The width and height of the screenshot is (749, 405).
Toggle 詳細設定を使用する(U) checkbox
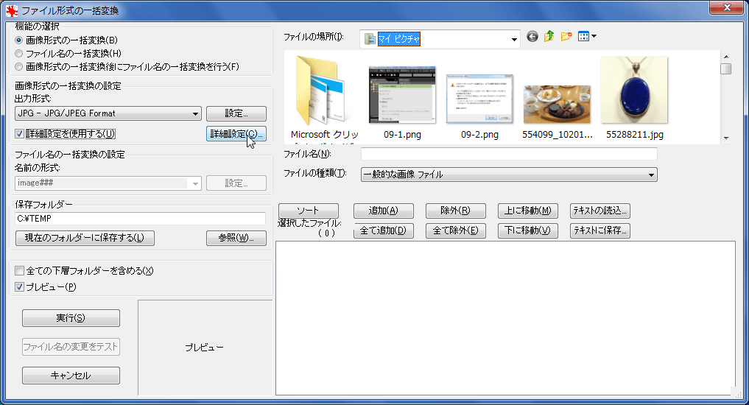(19, 134)
